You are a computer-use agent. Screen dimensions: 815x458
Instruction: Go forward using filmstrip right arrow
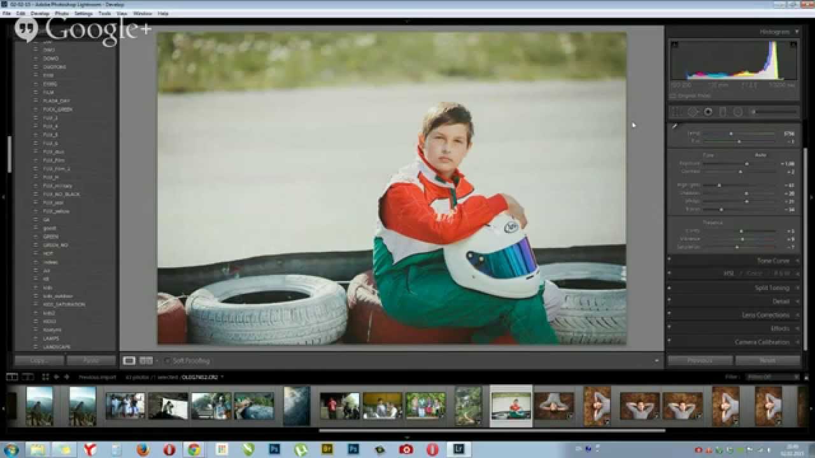pyautogui.click(x=66, y=377)
